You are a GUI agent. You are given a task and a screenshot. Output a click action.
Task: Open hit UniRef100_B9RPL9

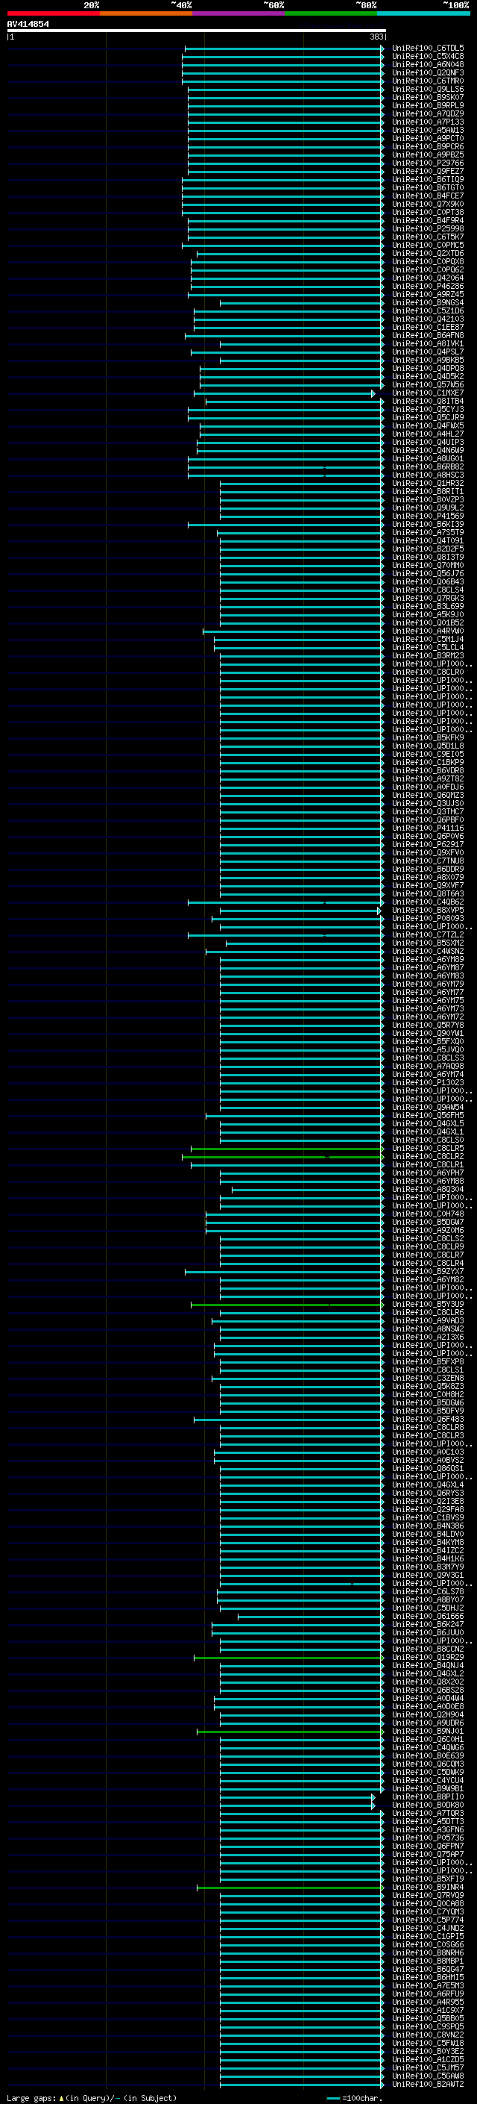tap(427, 105)
